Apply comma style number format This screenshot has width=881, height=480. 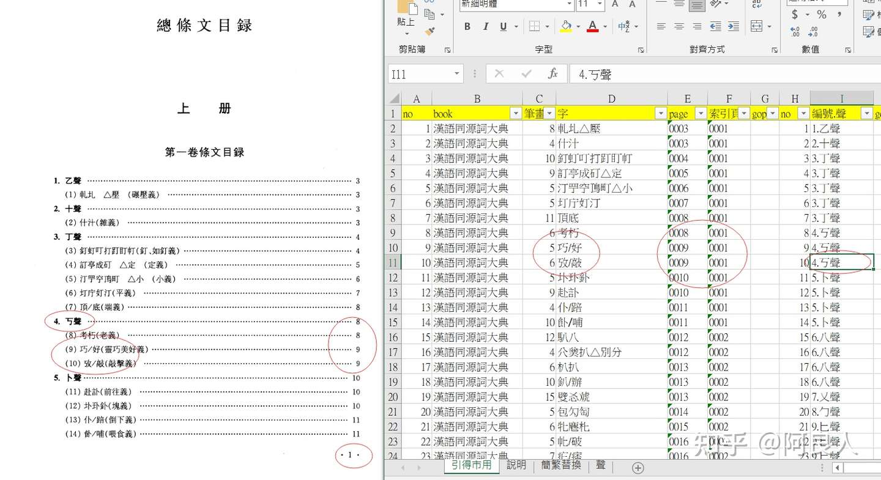point(839,14)
